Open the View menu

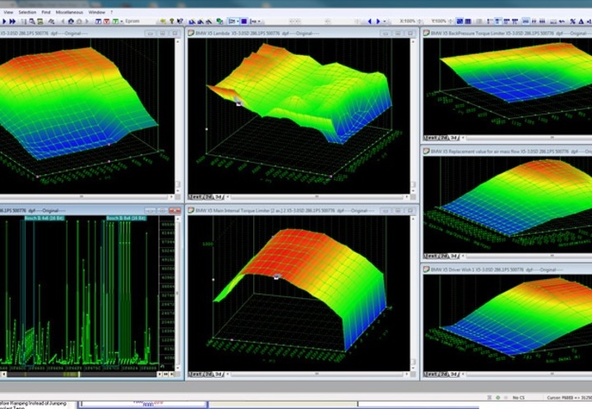pyautogui.click(x=8, y=12)
